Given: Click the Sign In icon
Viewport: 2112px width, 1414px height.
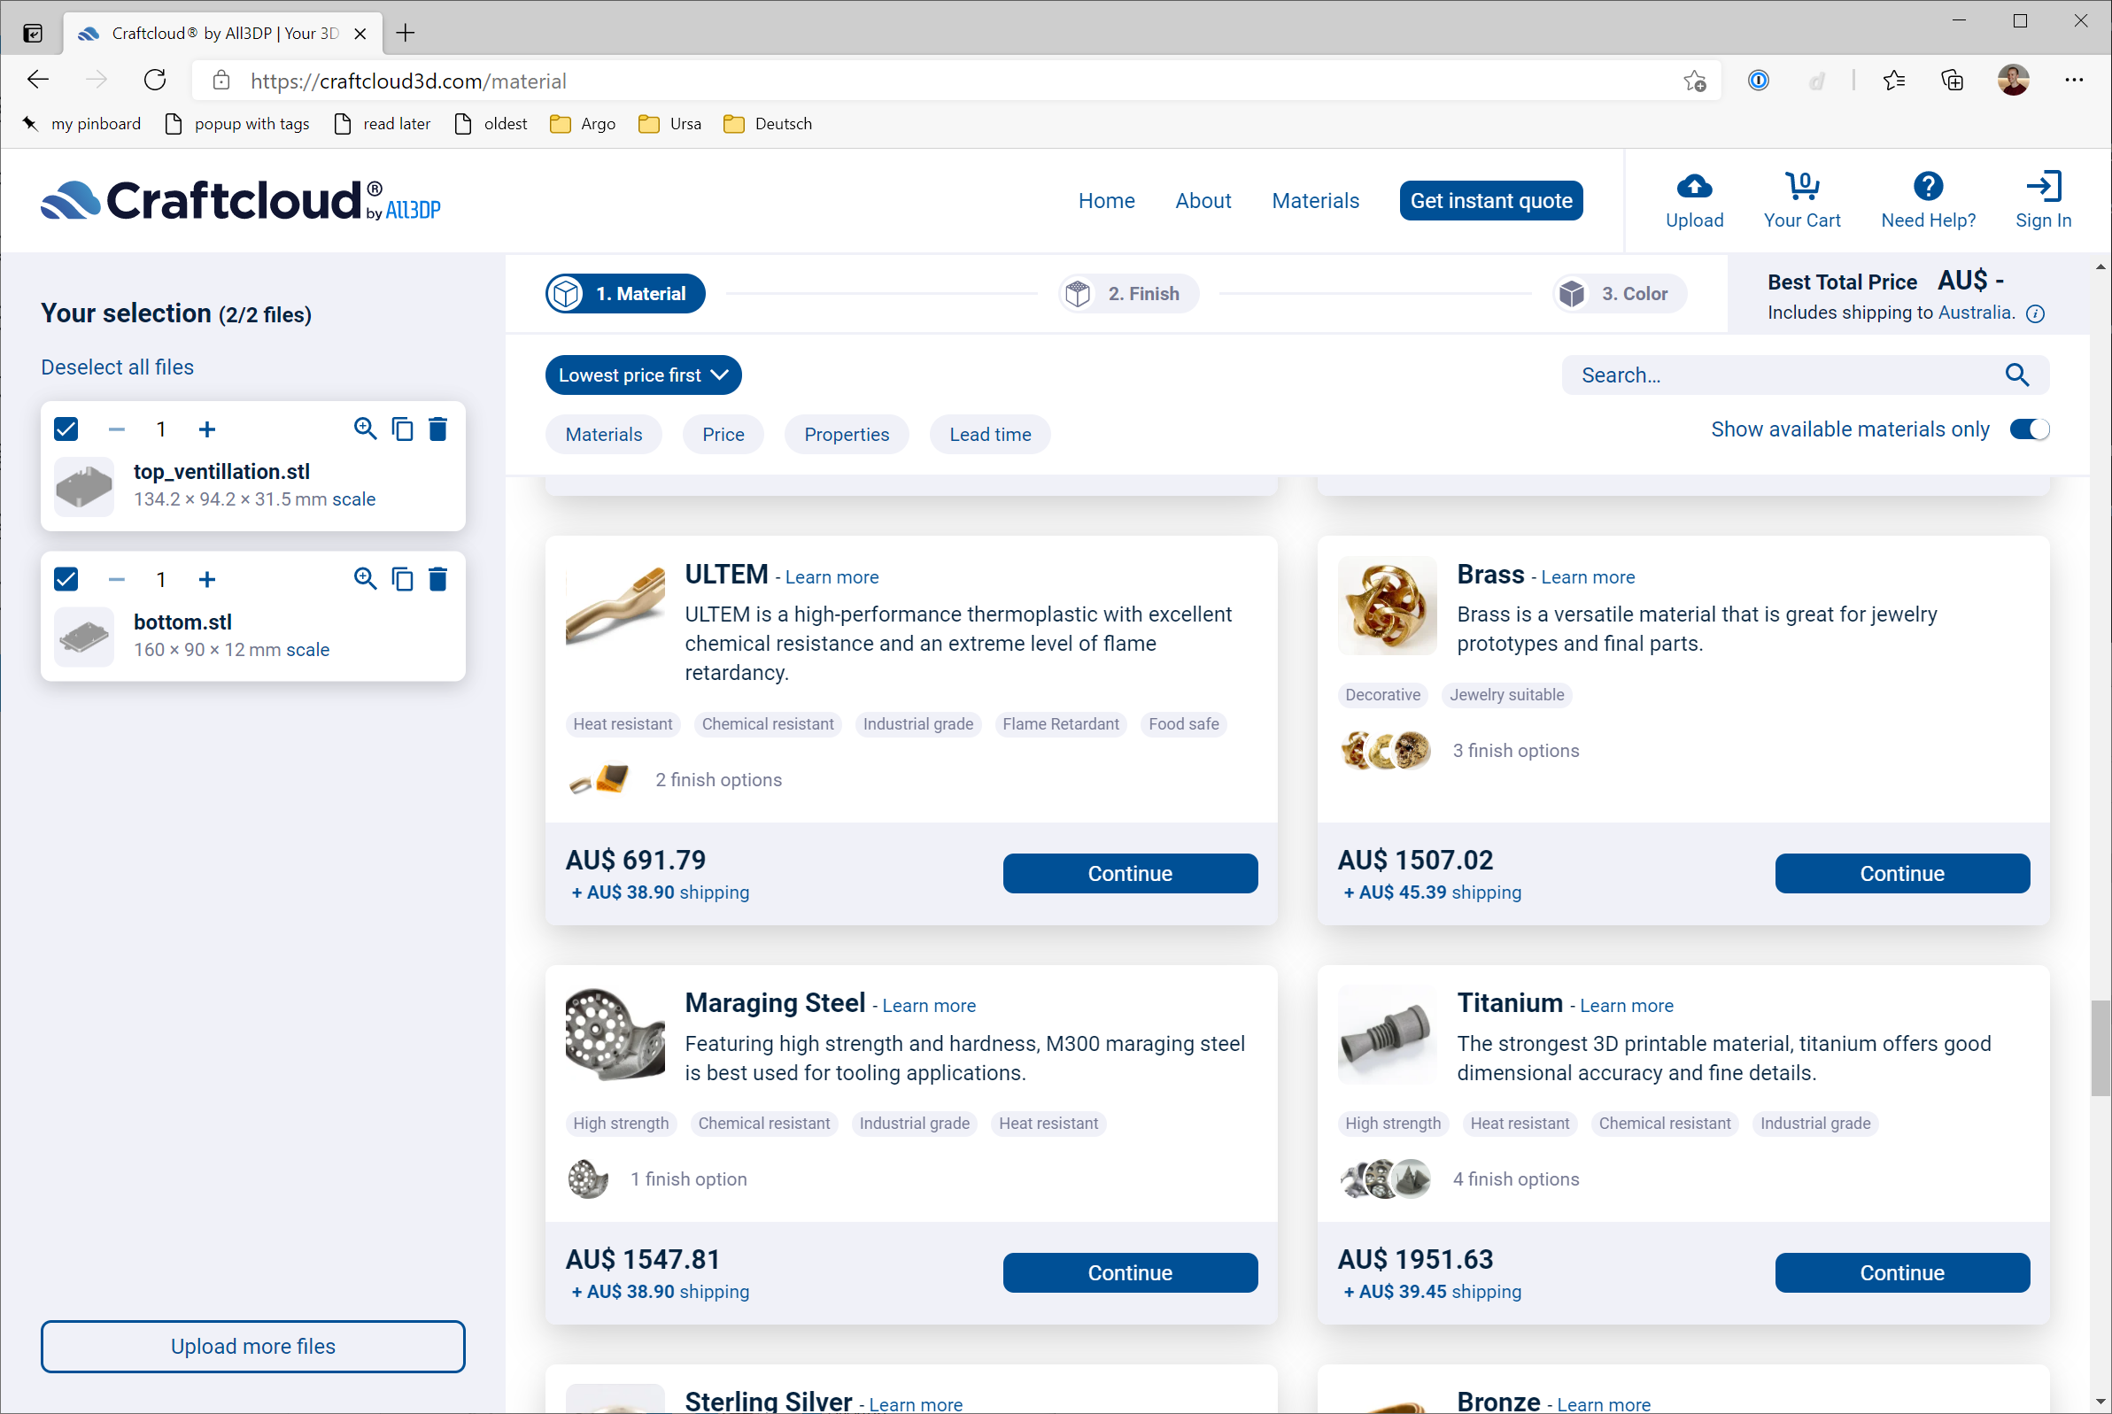Looking at the screenshot, I should (2043, 187).
